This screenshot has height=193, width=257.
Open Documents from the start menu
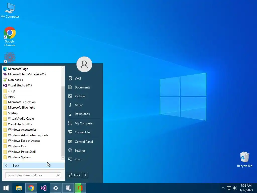pyautogui.click(x=84, y=87)
